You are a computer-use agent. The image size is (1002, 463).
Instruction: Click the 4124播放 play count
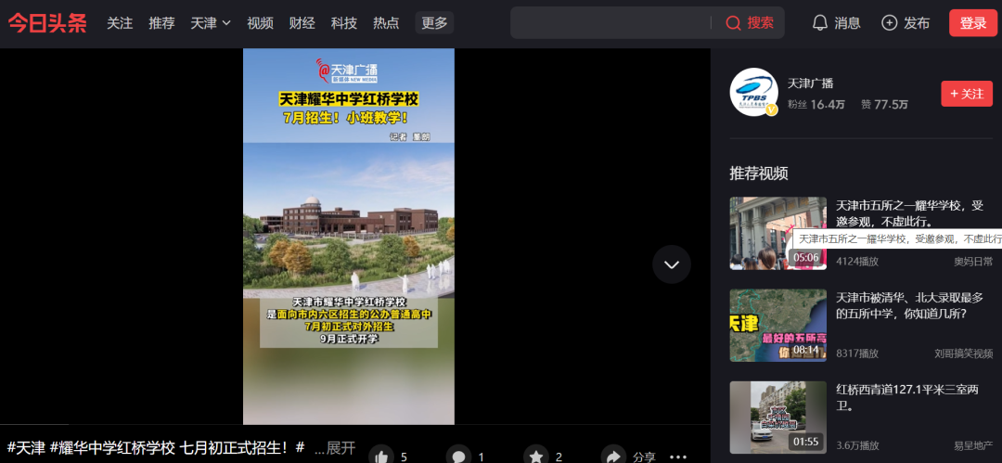857,261
